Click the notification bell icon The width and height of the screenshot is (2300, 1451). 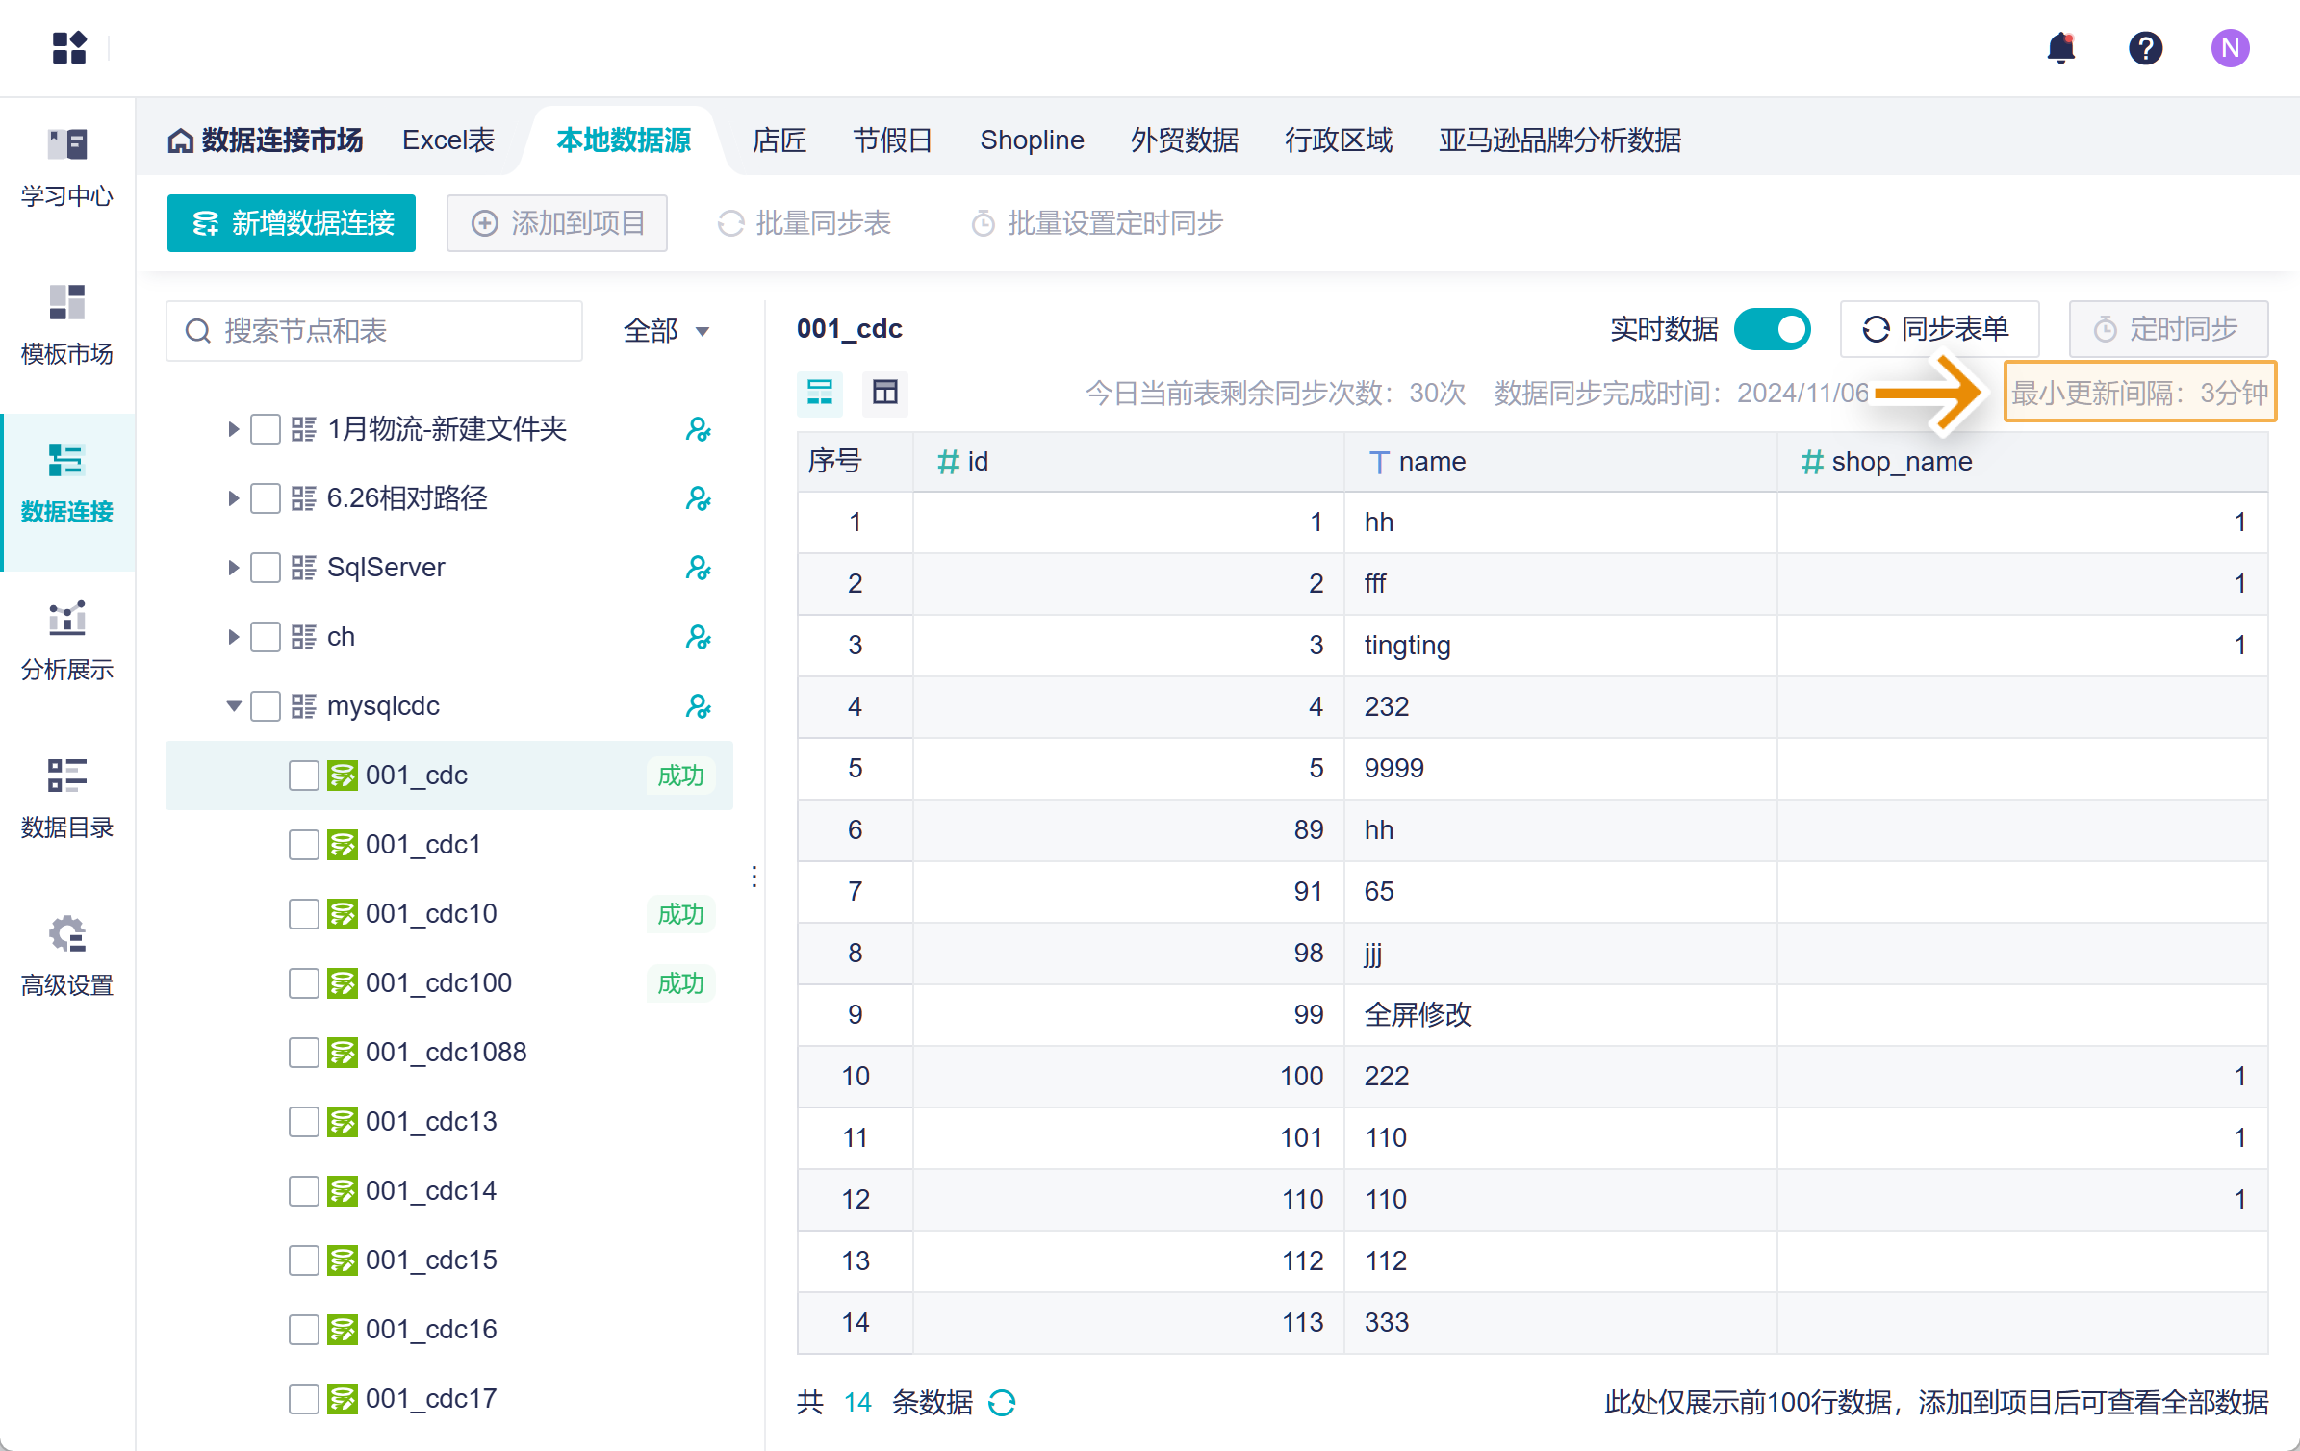point(2060,47)
